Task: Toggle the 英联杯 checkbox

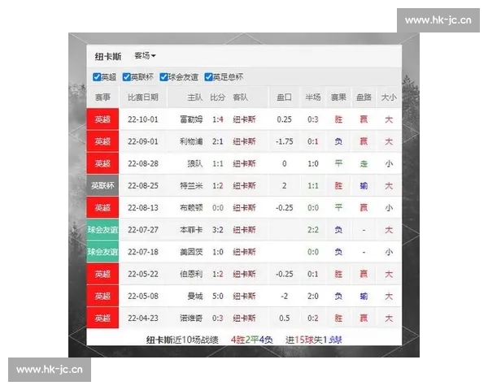Action: [x=126, y=77]
